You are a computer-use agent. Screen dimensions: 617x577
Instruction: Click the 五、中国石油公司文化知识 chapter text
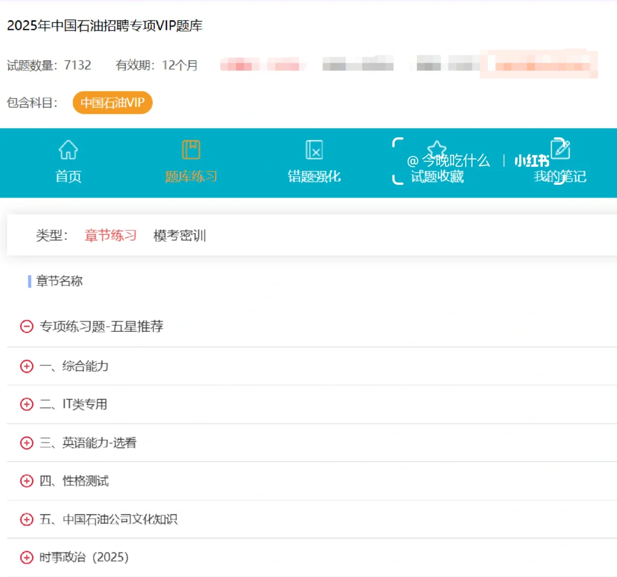pyautogui.click(x=108, y=519)
